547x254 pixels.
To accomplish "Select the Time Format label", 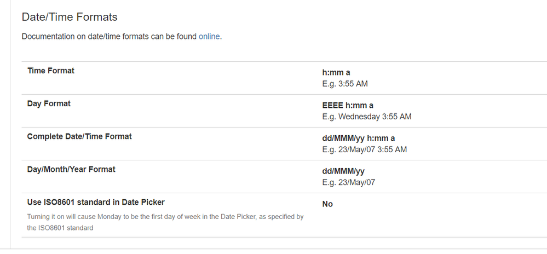I will coord(51,71).
